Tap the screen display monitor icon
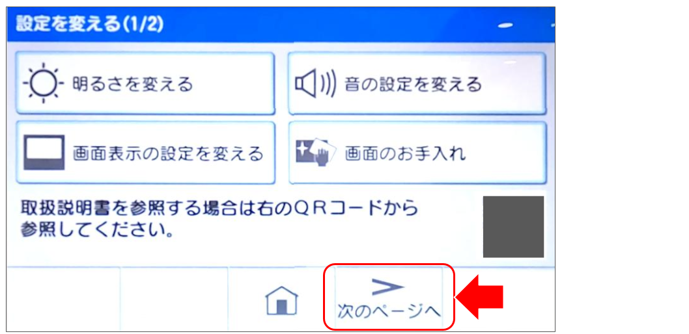The height and width of the screenshot is (334, 689). (x=44, y=152)
